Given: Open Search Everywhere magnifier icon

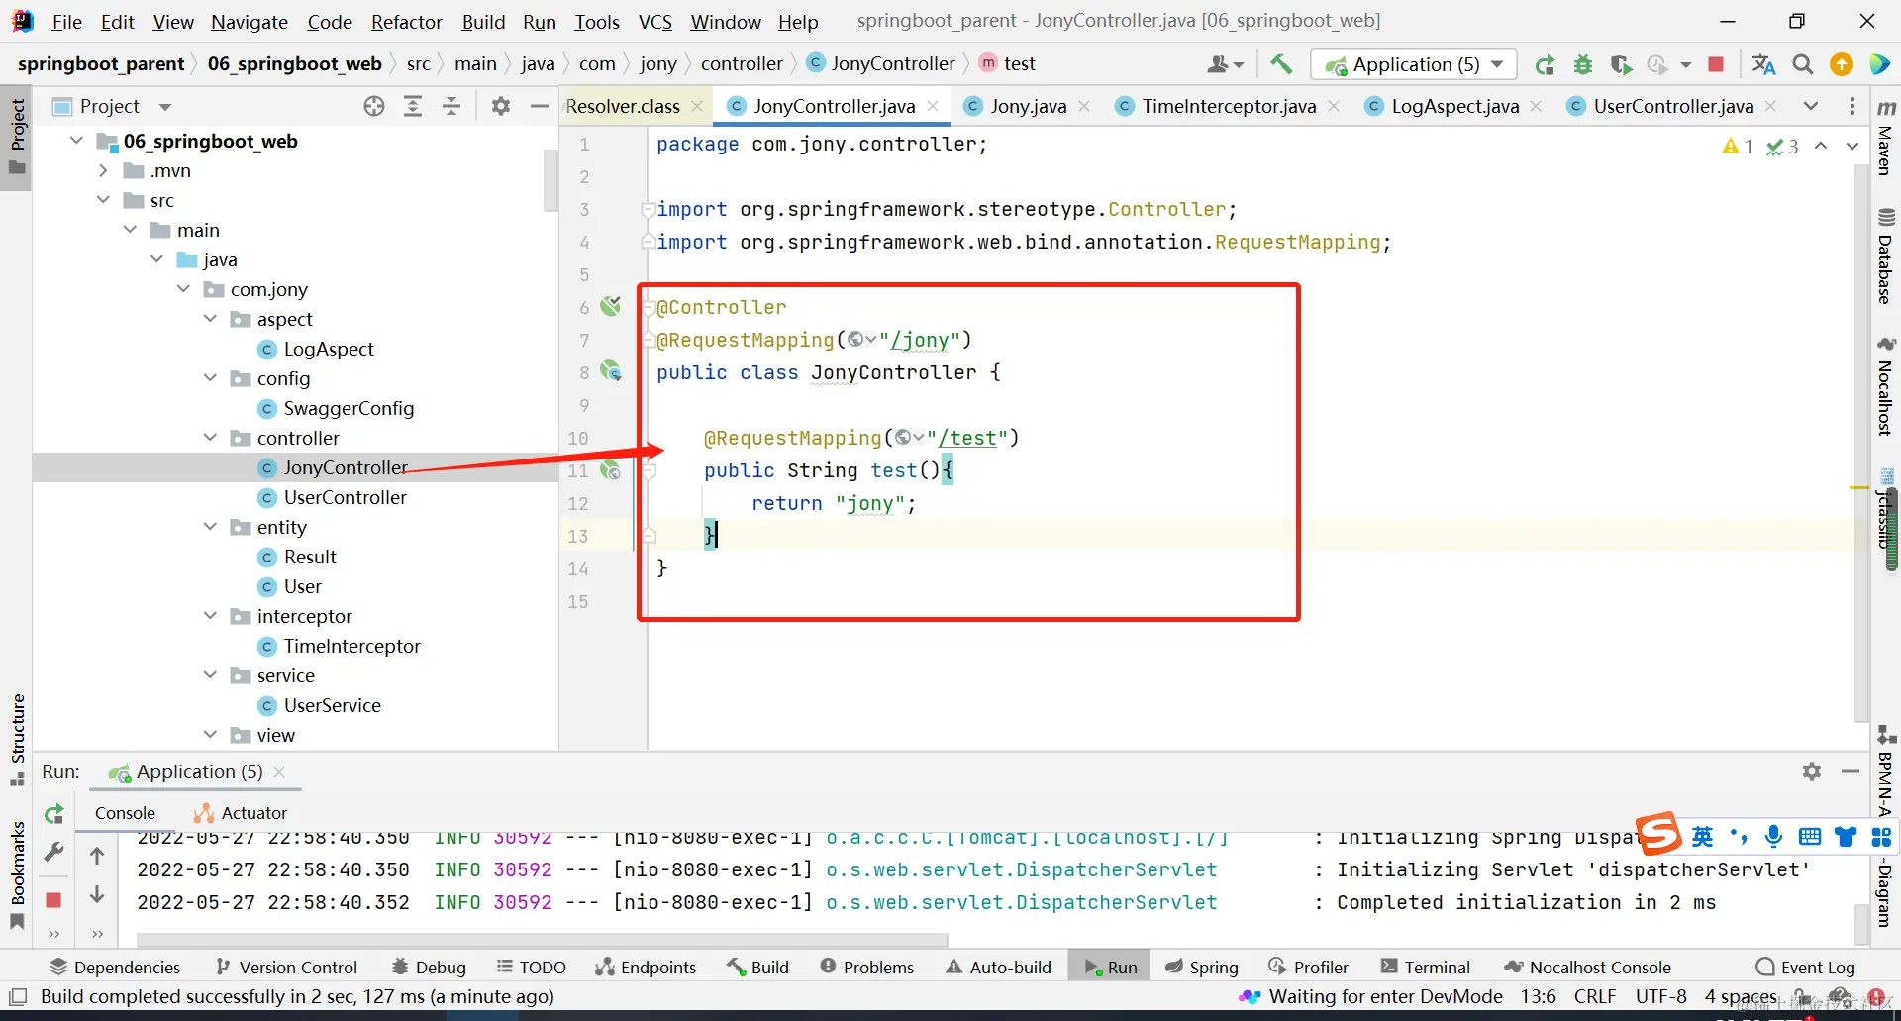Looking at the screenshot, I should coord(1803,64).
